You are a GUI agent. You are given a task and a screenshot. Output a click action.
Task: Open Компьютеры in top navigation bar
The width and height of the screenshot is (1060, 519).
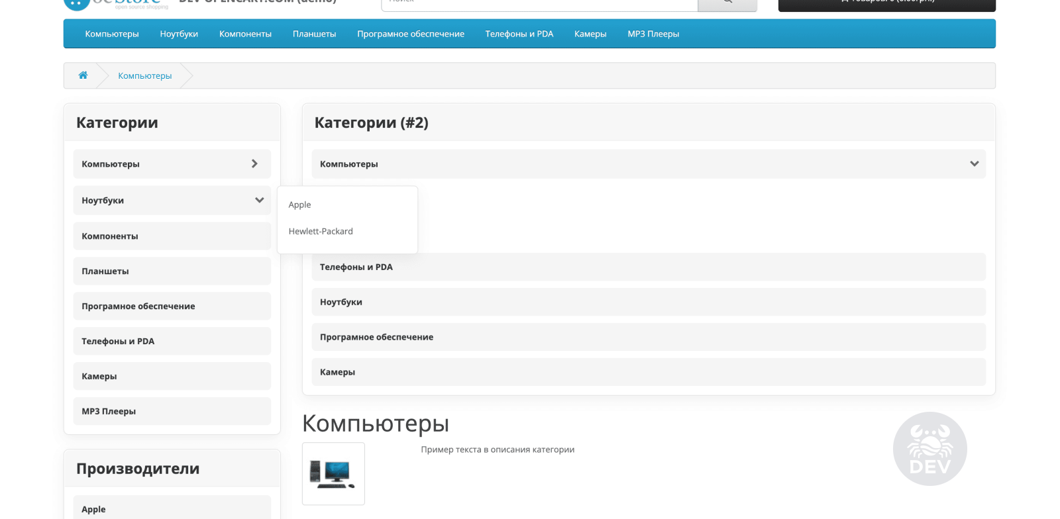[x=112, y=34]
